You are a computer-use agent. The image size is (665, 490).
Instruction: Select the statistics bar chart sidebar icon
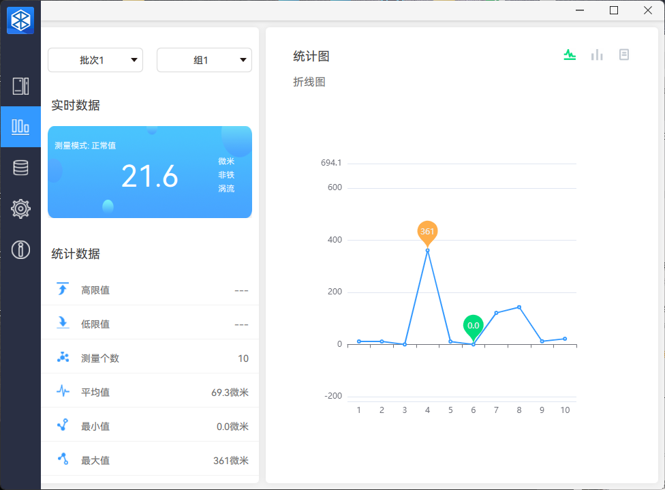(20, 127)
